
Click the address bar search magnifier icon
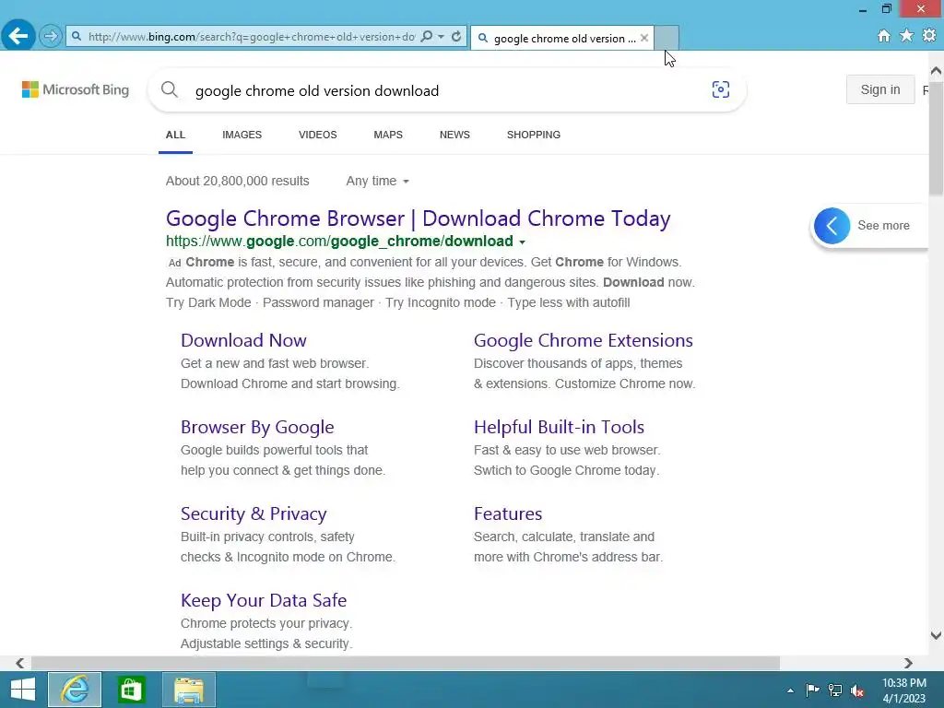[x=426, y=37]
